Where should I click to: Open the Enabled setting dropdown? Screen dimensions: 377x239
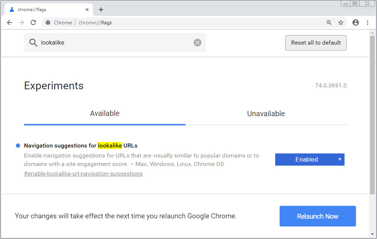pyautogui.click(x=309, y=159)
